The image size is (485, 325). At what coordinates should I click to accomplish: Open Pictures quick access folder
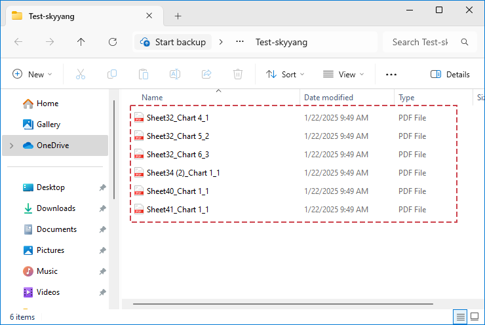50,250
